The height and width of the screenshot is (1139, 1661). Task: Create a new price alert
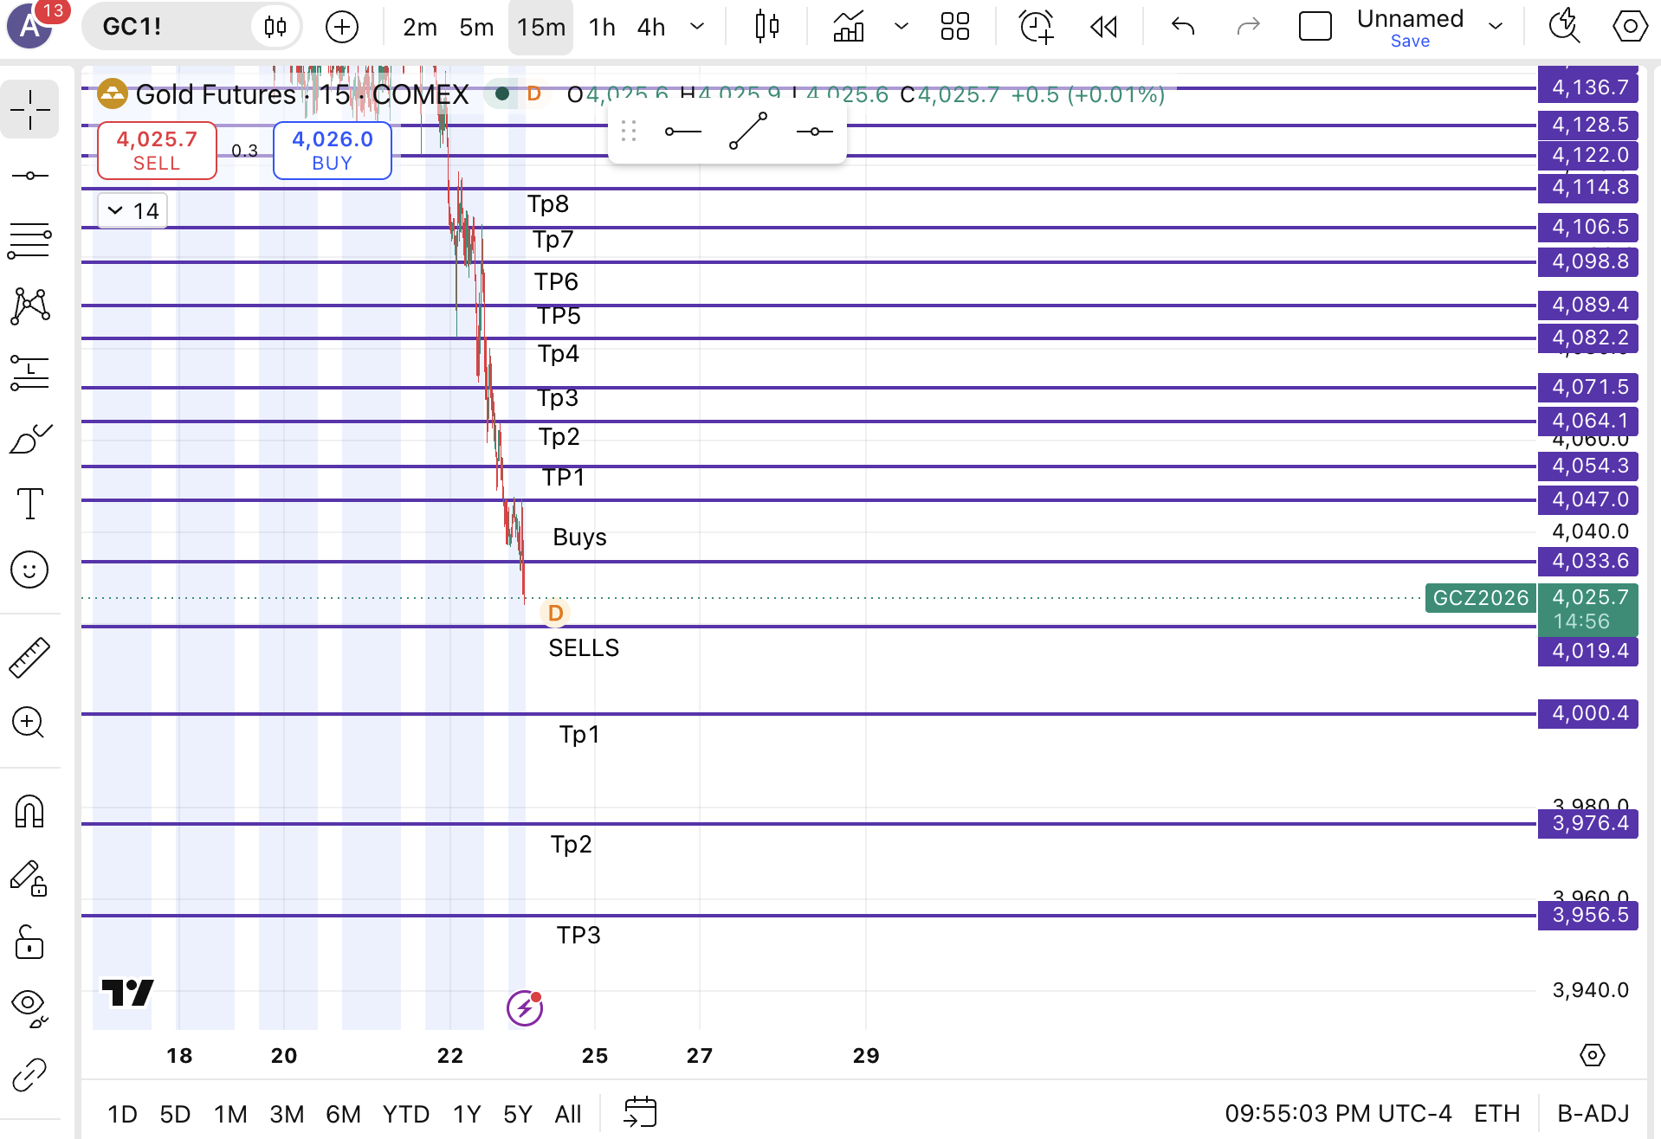[1037, 27]
